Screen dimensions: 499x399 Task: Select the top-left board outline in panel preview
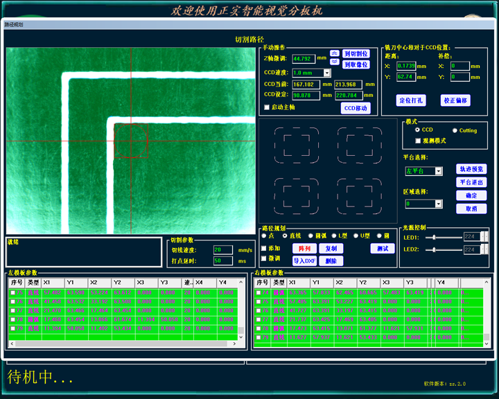point(297,145)
